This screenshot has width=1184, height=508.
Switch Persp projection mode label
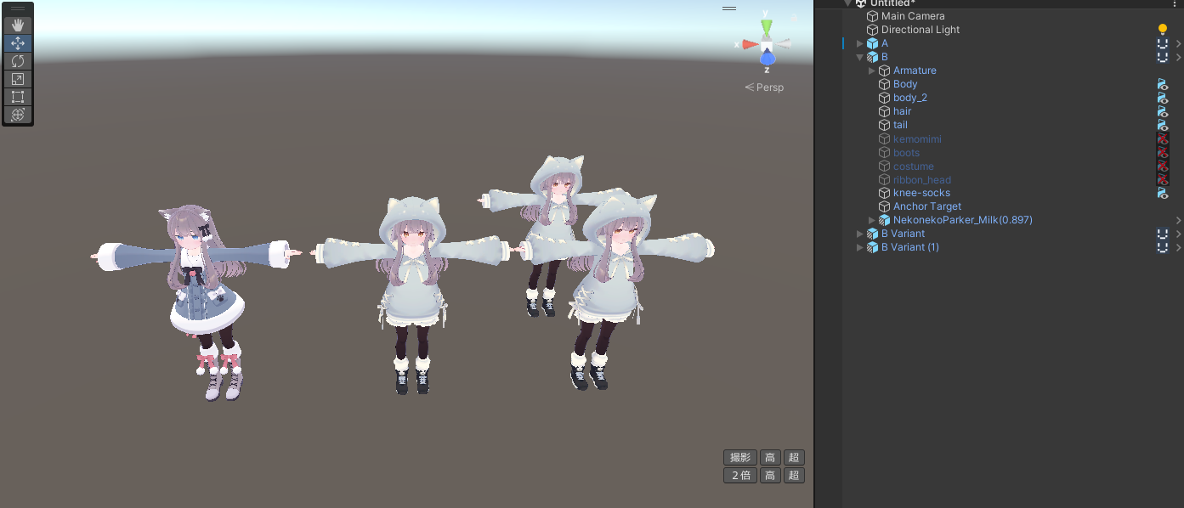coord(765,87)
